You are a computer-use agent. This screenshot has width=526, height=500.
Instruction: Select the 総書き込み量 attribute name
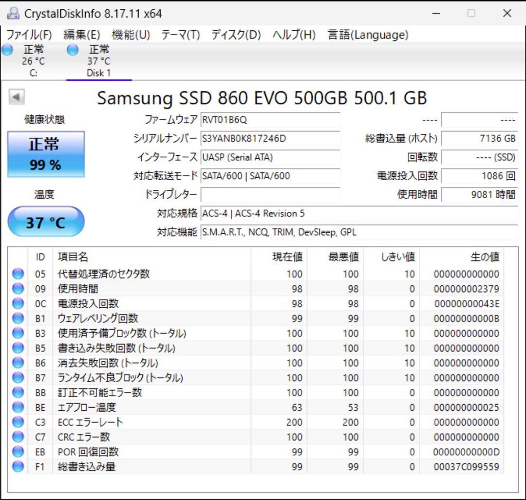pyautogui.click(x=87, y=466)
